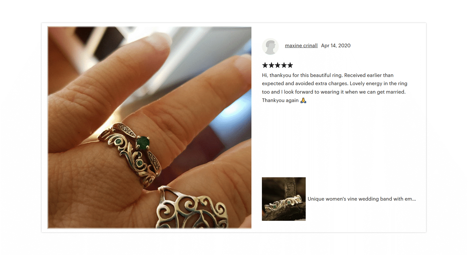The width and height of the screenshot is (468, 255).
Task: Click the "Hi, thankyou for this beautiful ring" text line
Action: tap(328, 75)
